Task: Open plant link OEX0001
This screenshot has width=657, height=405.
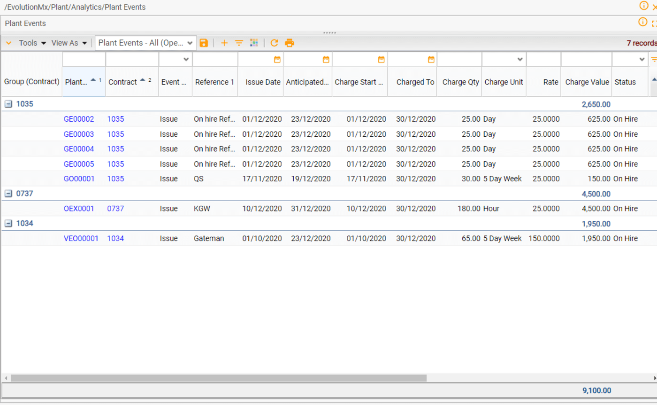Action: (x=79, y=209)
